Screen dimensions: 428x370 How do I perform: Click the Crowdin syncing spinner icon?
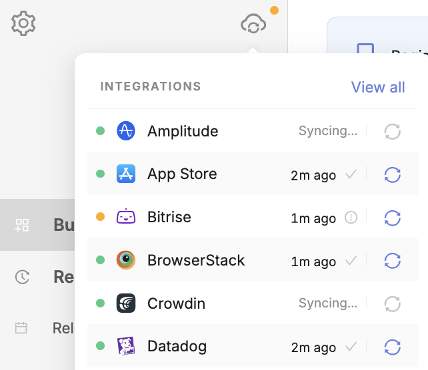[392, 304]
